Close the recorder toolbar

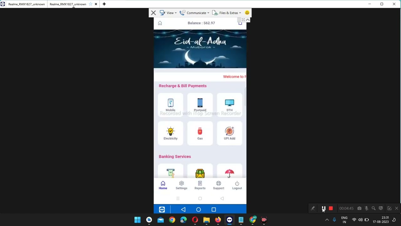tap(397, 208)
